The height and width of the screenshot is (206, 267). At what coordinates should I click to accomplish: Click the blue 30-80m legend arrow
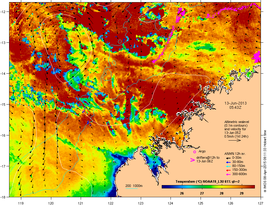[x=228, y=162]
